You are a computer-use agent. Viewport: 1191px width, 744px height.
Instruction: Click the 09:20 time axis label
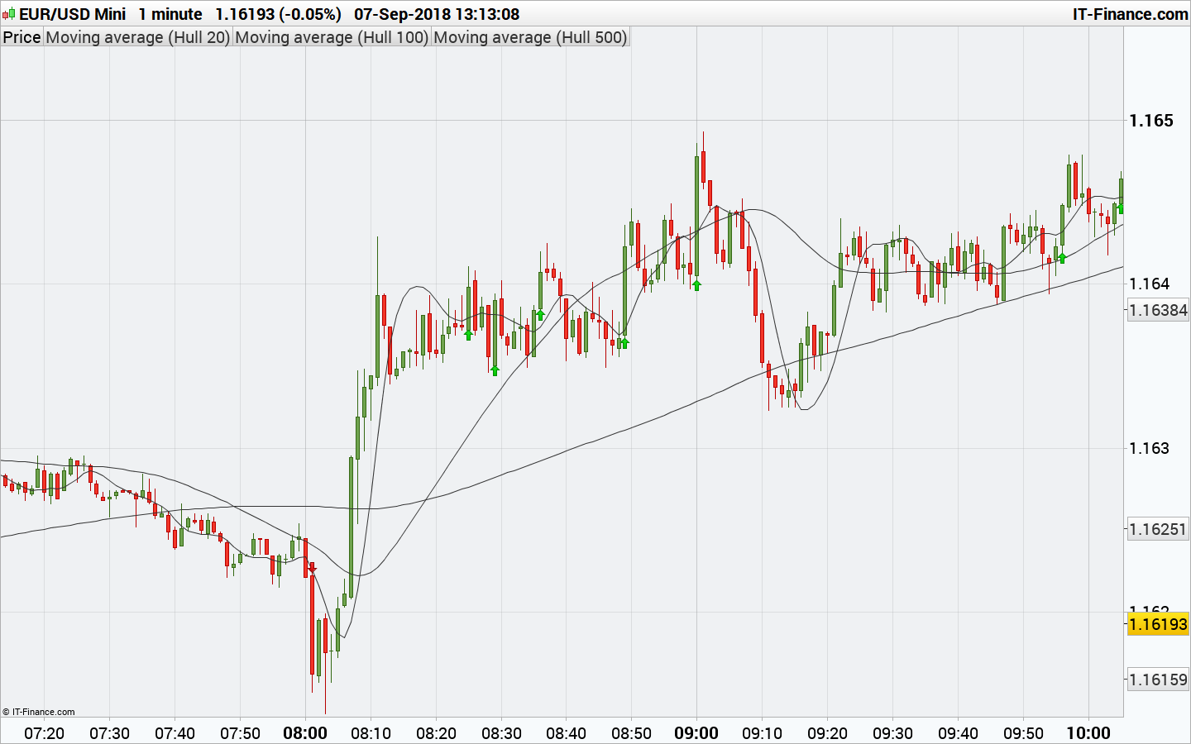click(x=827, y=733)
